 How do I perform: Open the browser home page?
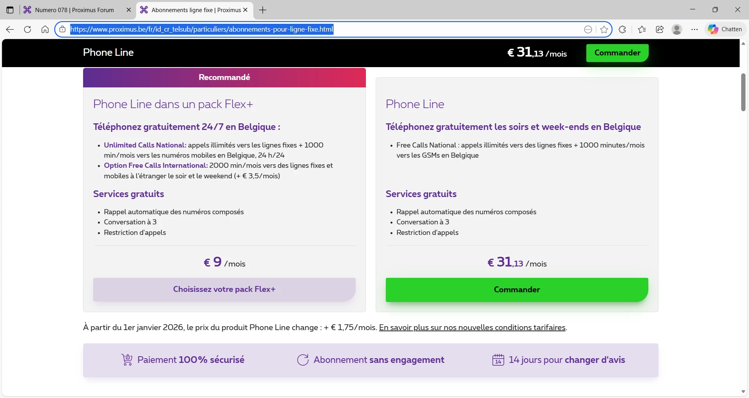[x=45, y=29]
